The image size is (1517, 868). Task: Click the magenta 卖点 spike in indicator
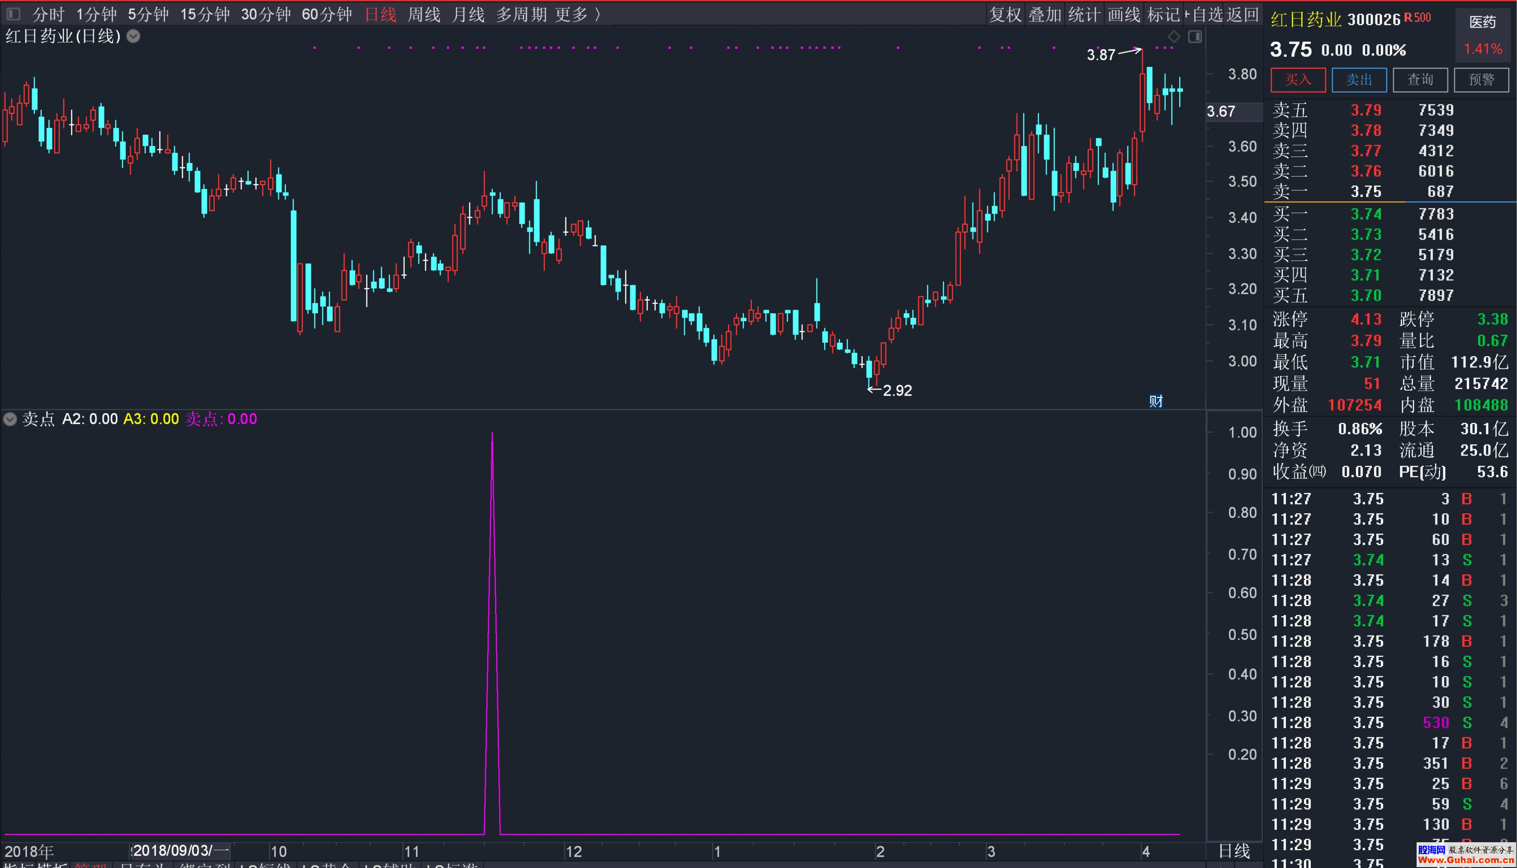(492, 632)
